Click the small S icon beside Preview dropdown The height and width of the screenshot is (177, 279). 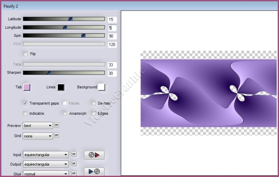pyautogui.click(x=57, y=125)
